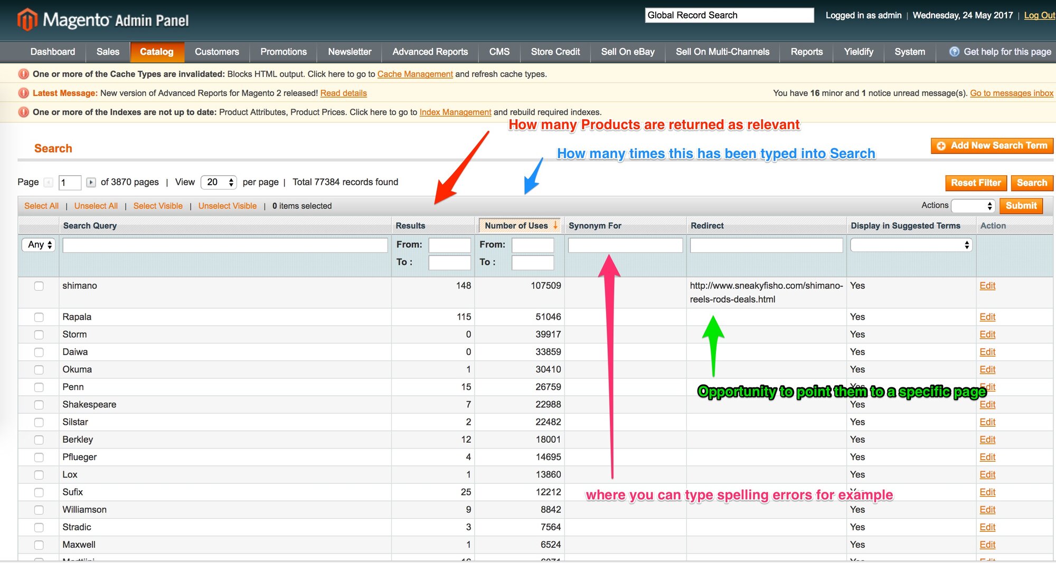Click the plus icon on Add New Search Term
1056x563 pixels.
(941, 146)
